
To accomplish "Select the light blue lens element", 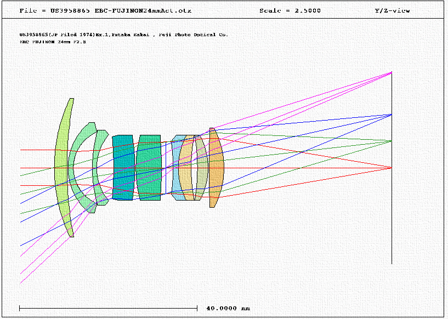I will tap(175, 168).
